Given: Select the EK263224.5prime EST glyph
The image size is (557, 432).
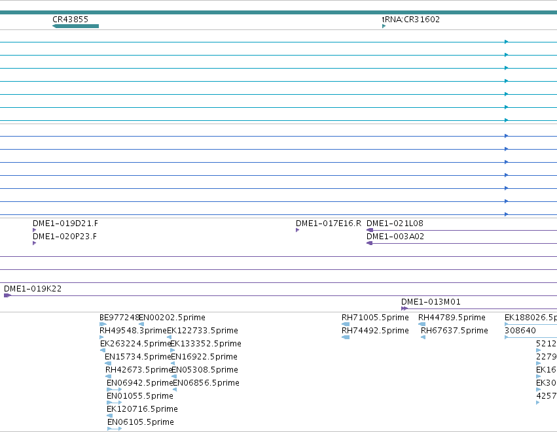Looking at the screenshot, I should point(103,350).
